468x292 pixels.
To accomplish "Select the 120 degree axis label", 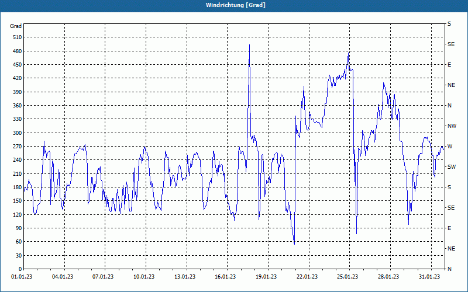I will pyautogui.click(x=18, y=214).
